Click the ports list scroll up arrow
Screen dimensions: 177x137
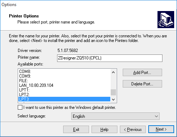(x=113, y=72)
